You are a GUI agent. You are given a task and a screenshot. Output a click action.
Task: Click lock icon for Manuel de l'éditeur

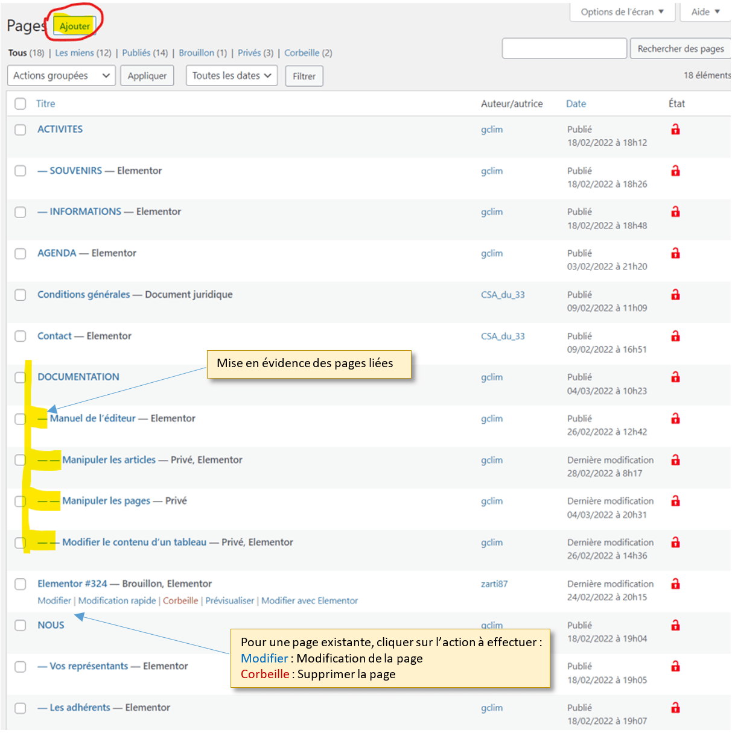[x=675, y=418]
